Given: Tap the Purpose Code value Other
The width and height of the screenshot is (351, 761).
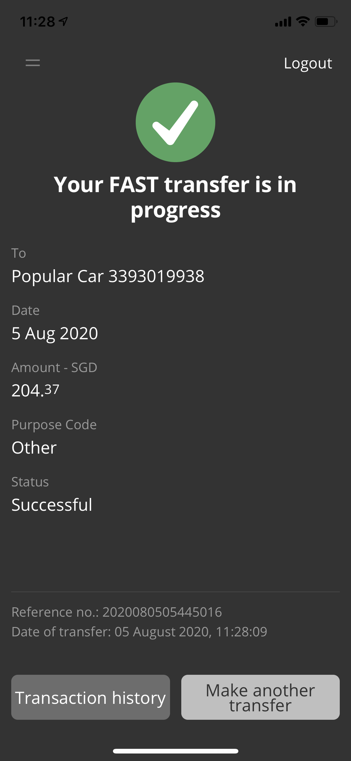Looking at the screenshot, I should [x=34, y=448].
